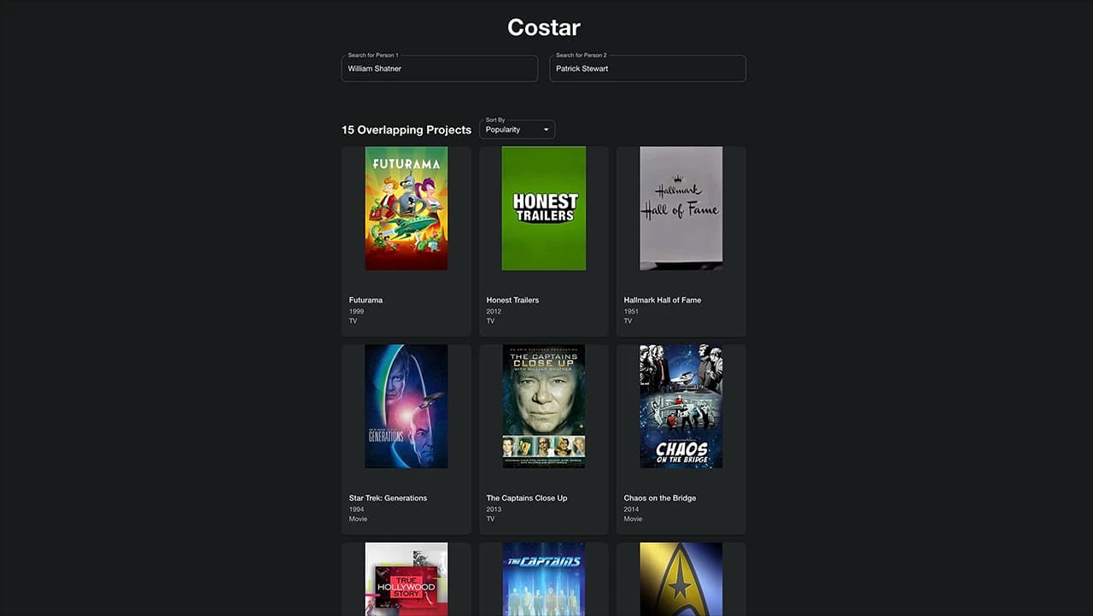Image resolution: width=1093 pixels, height=616 pixels.
Task: Click the Hallmark Hall of Fame title
Action: [663, 300]
